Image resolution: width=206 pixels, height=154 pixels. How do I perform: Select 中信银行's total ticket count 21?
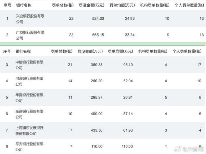[x=70, y=65]
